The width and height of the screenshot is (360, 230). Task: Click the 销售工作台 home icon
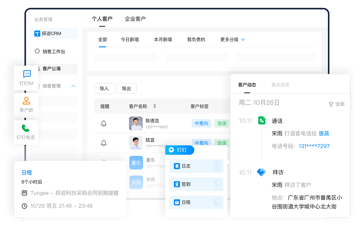tap(37, 51)
